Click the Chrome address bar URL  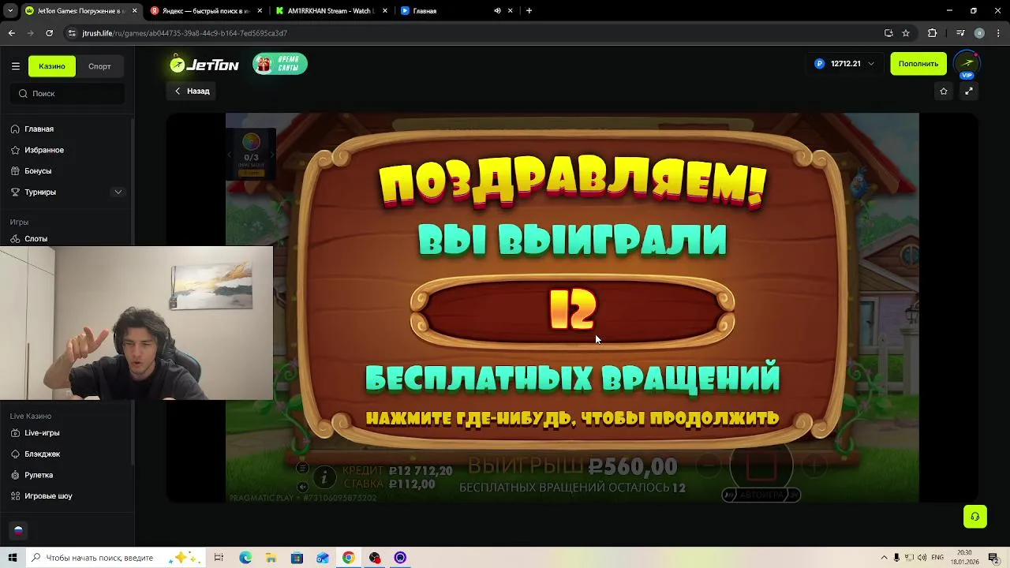point(185,33)
